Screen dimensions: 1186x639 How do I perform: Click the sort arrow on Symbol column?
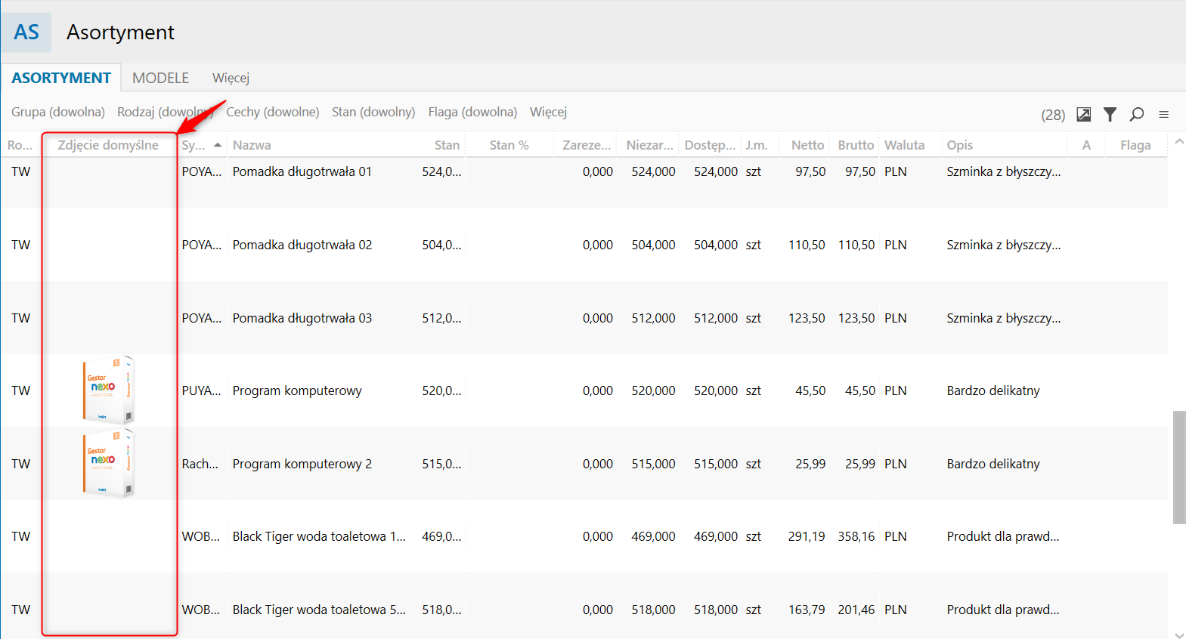tap(218, 145)
